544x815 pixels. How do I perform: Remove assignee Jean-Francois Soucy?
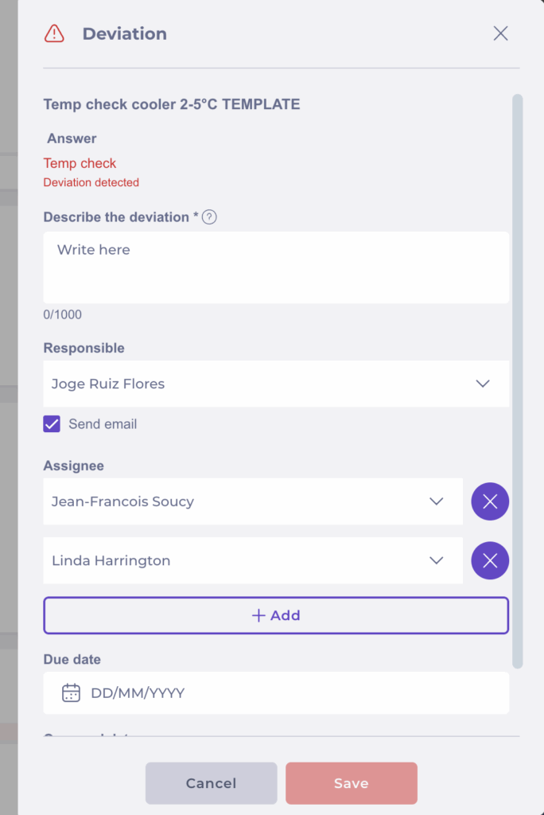point(490,501)
